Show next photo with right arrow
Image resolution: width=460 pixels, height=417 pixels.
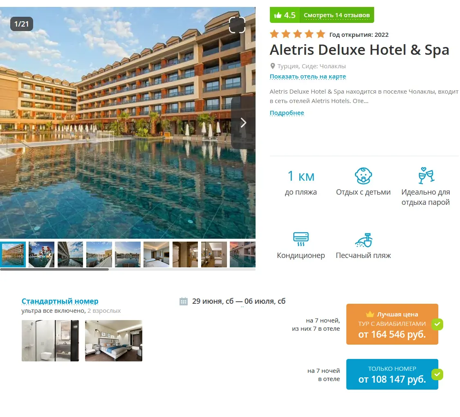[x=243, y=123]
